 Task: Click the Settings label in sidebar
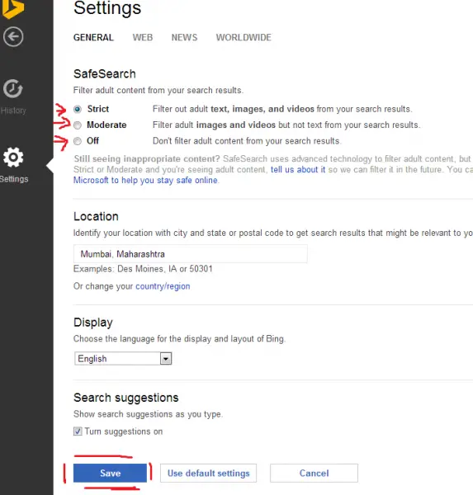tap(14, 179)
